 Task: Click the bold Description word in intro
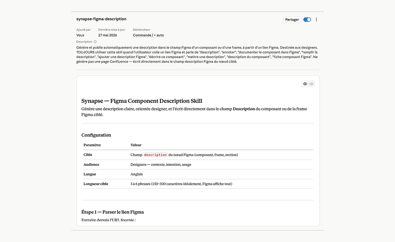[x=244, y=109]
